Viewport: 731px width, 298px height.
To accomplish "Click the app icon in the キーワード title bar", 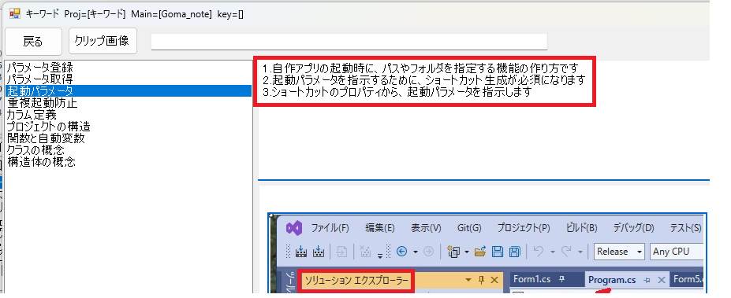I will pyautogui.click(x=16, y=14).
